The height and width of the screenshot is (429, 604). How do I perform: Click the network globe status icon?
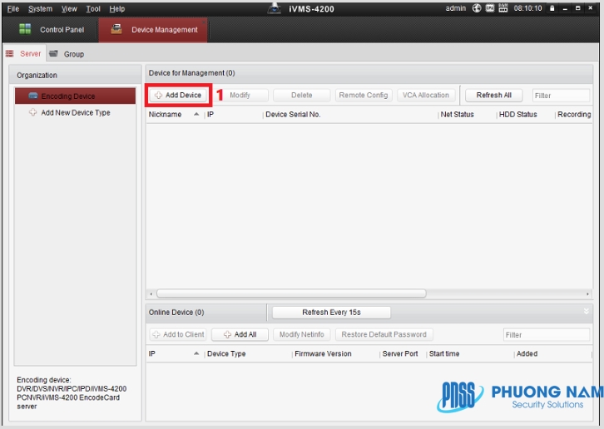coord(477,8)
